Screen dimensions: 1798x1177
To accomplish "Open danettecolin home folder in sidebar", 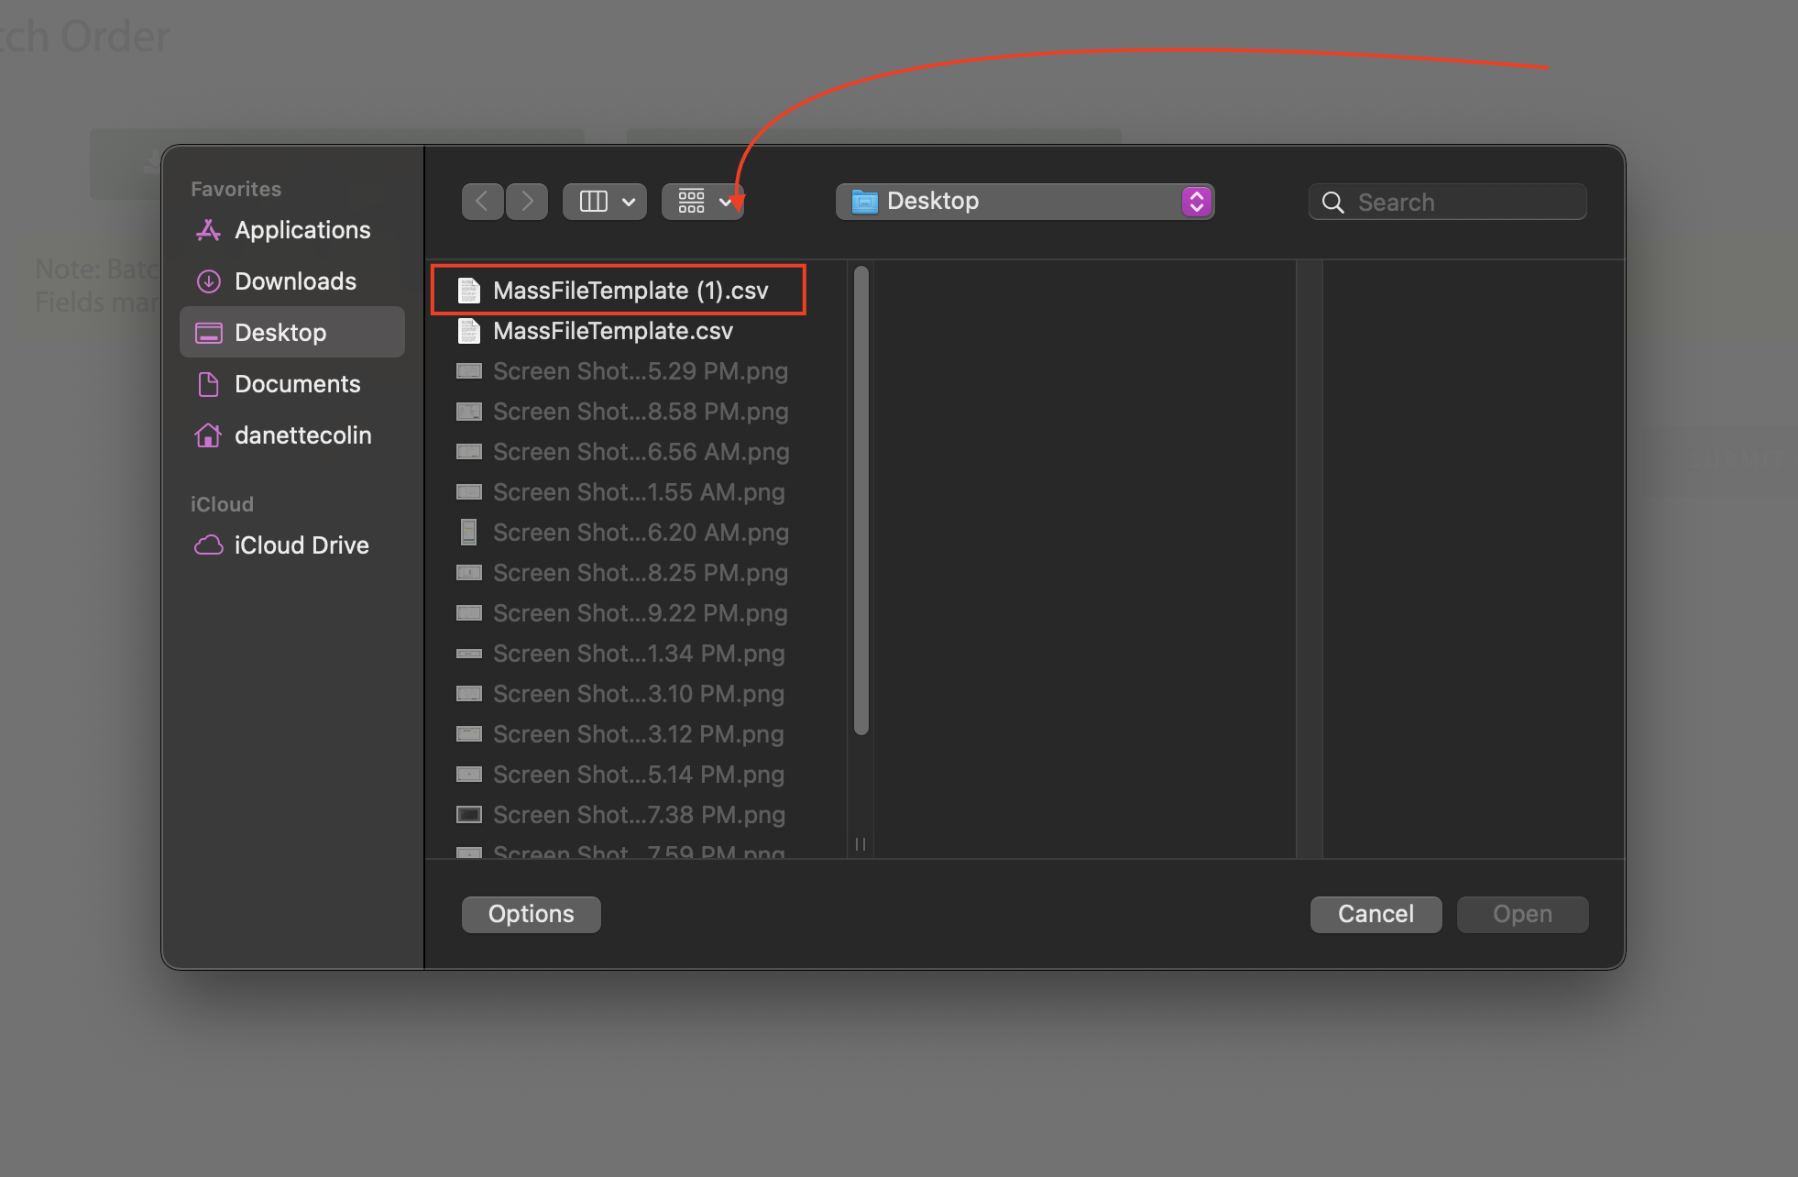I will [292, 435].
